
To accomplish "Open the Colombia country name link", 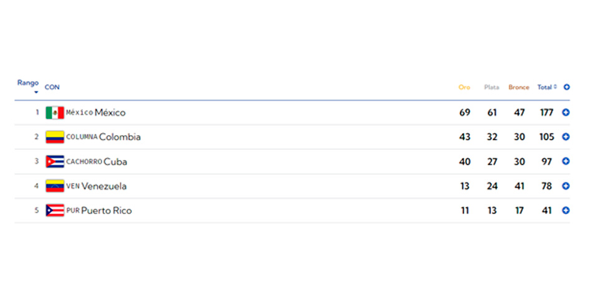I will click(x=120, y=137).
